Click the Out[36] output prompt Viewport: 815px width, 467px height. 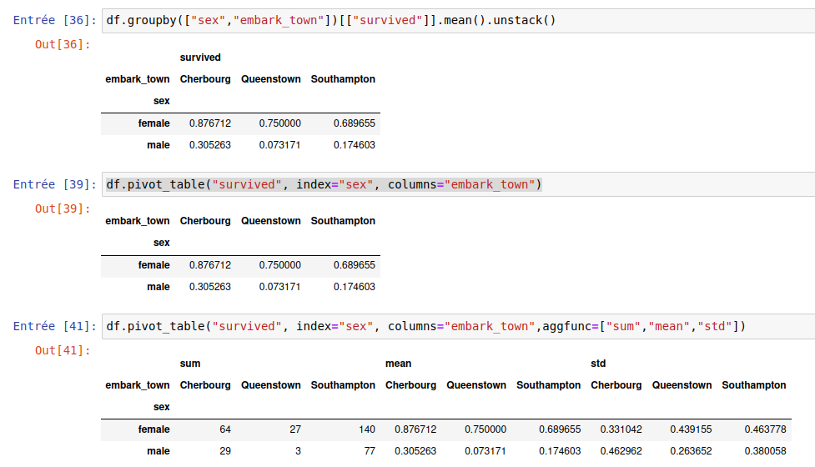(63, 43)
